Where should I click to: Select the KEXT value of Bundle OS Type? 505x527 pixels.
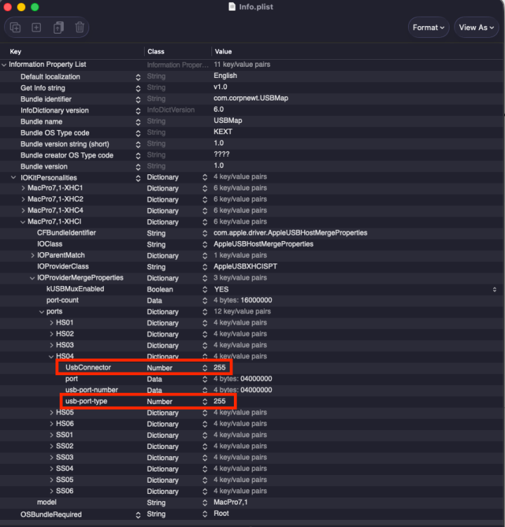coord(223,132)
